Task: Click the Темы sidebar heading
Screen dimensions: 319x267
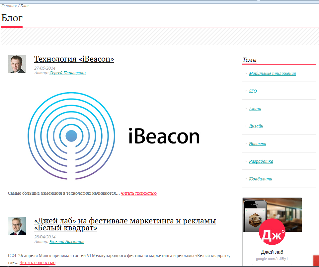Action: (249, 60)
